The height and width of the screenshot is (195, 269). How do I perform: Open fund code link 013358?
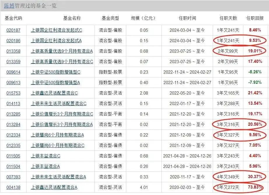click(x=13, y=51)
